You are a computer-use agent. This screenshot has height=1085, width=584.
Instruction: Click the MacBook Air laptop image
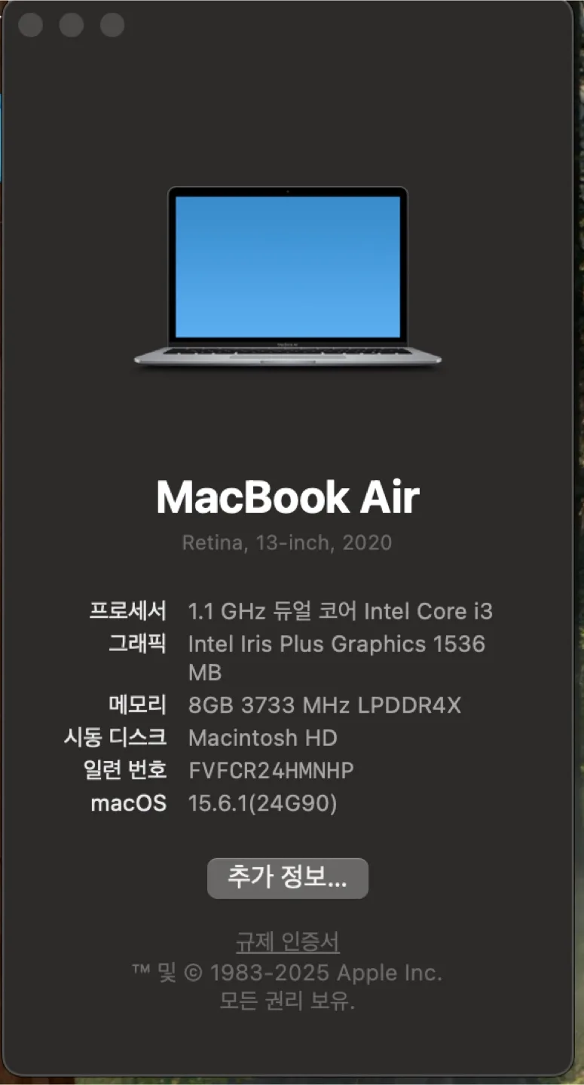[x=288, y=278]
